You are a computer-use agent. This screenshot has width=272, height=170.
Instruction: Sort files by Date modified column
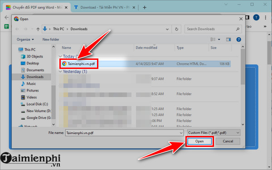[146, 48]
